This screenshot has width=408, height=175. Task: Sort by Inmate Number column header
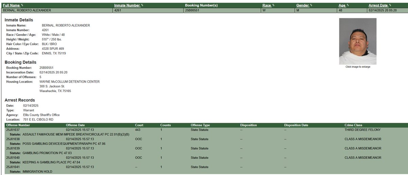click(127, 5)
